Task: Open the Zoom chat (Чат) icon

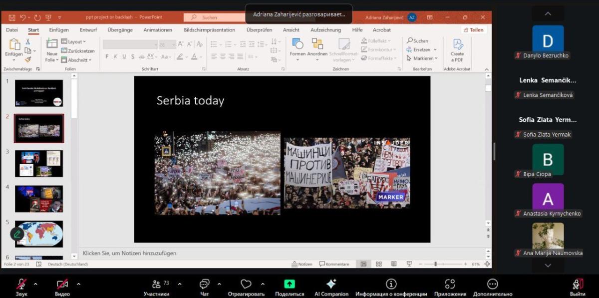Action: [x=204, y=284]
